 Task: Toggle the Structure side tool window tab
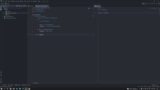[x=1, y=73]
